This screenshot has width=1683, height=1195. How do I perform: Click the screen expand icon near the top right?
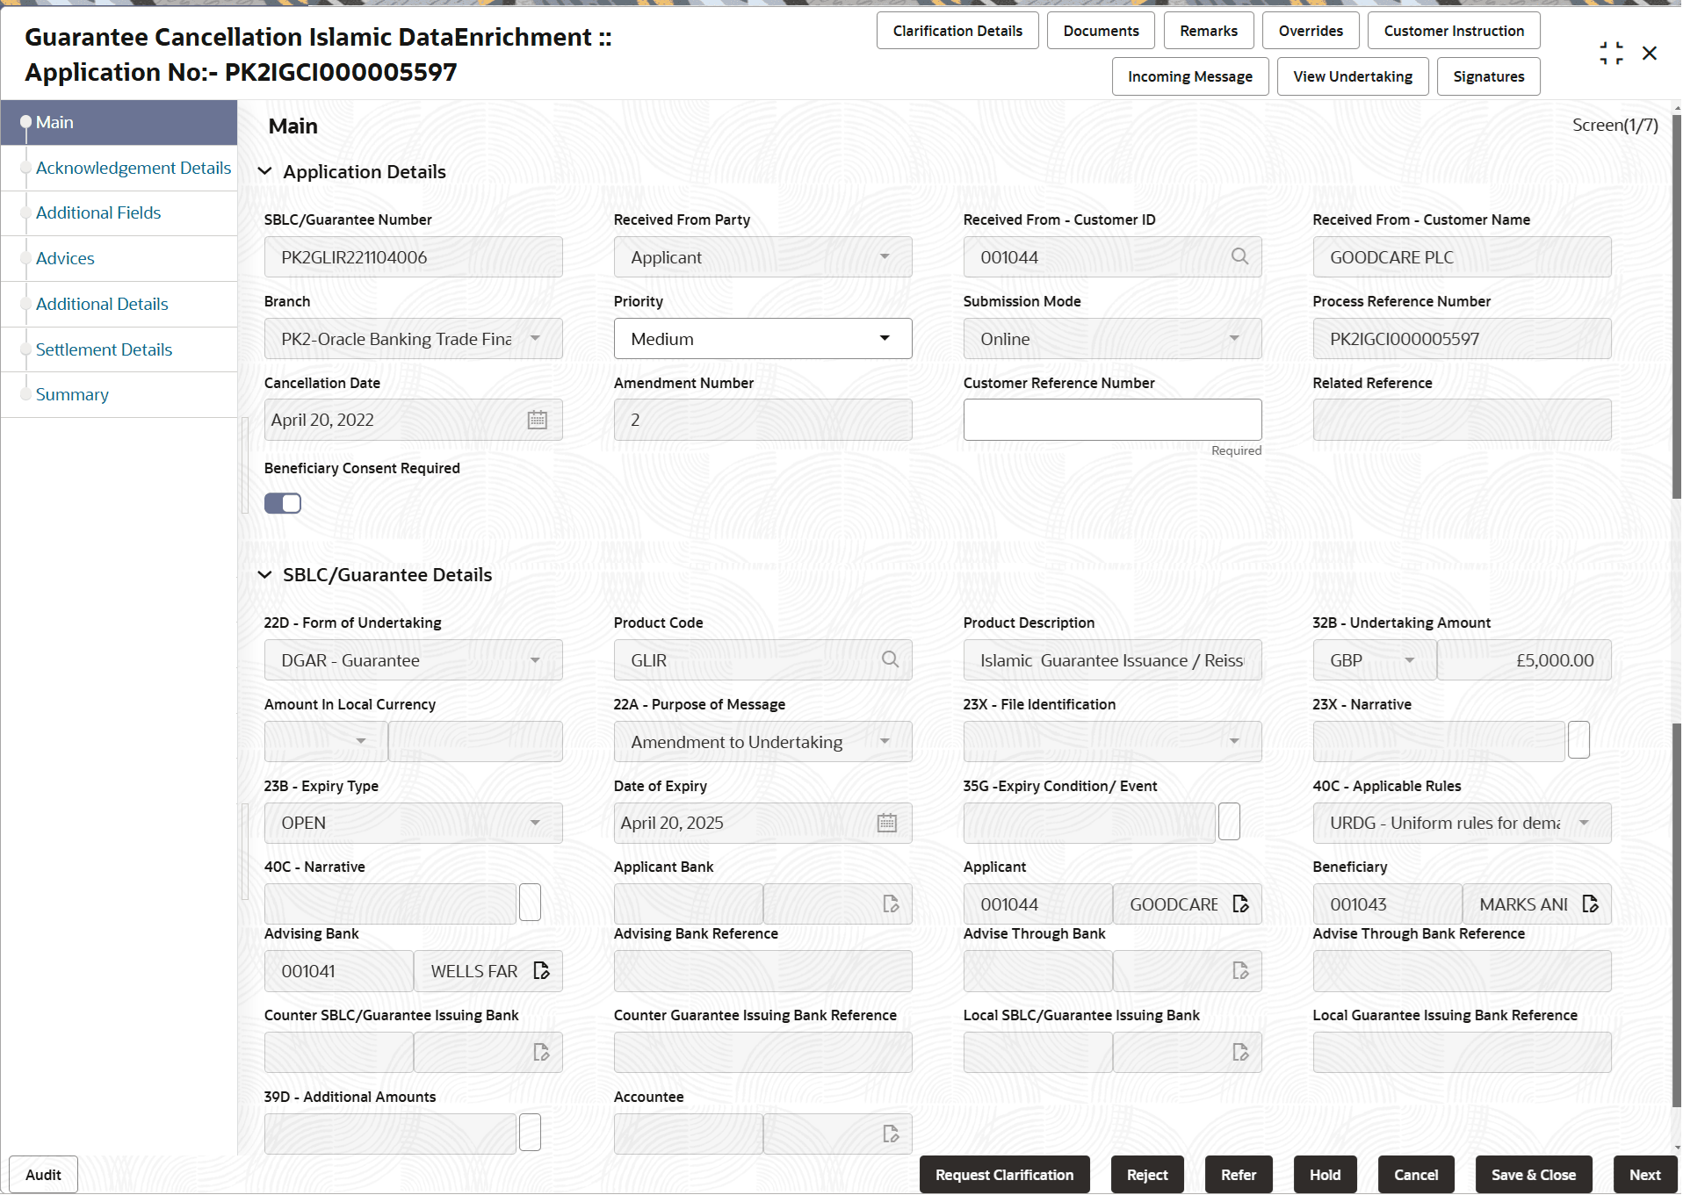point(1612,53)
